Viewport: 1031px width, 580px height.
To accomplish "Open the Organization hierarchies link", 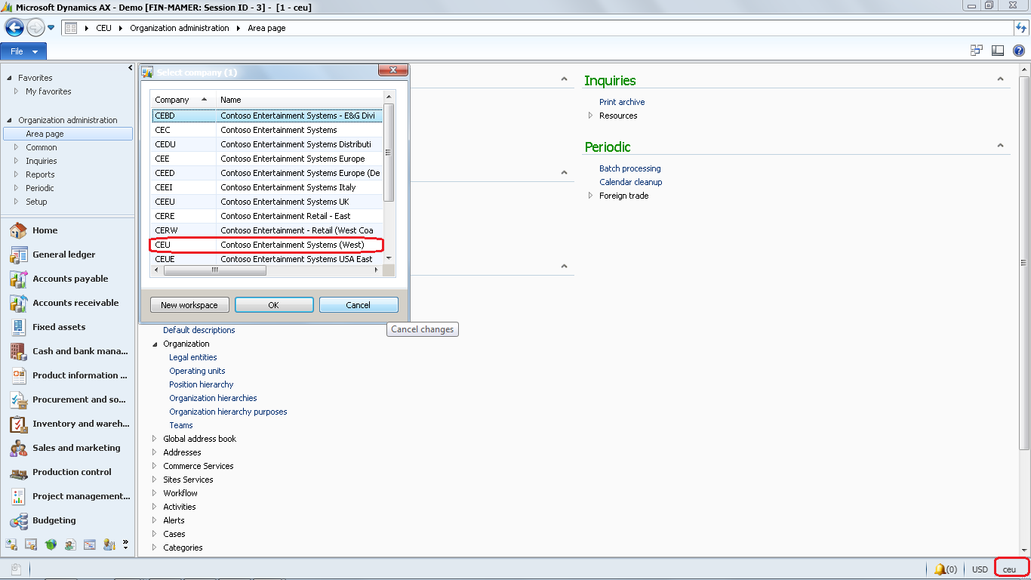I will (x=213, y=398).
